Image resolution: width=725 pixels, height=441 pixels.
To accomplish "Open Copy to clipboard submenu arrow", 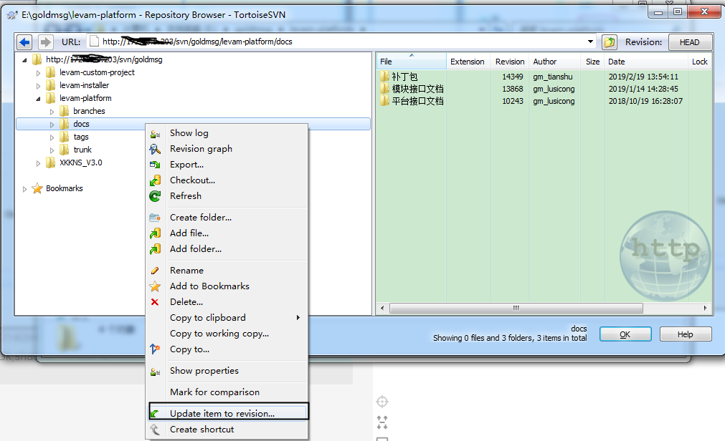I will [x=298, y=318].
